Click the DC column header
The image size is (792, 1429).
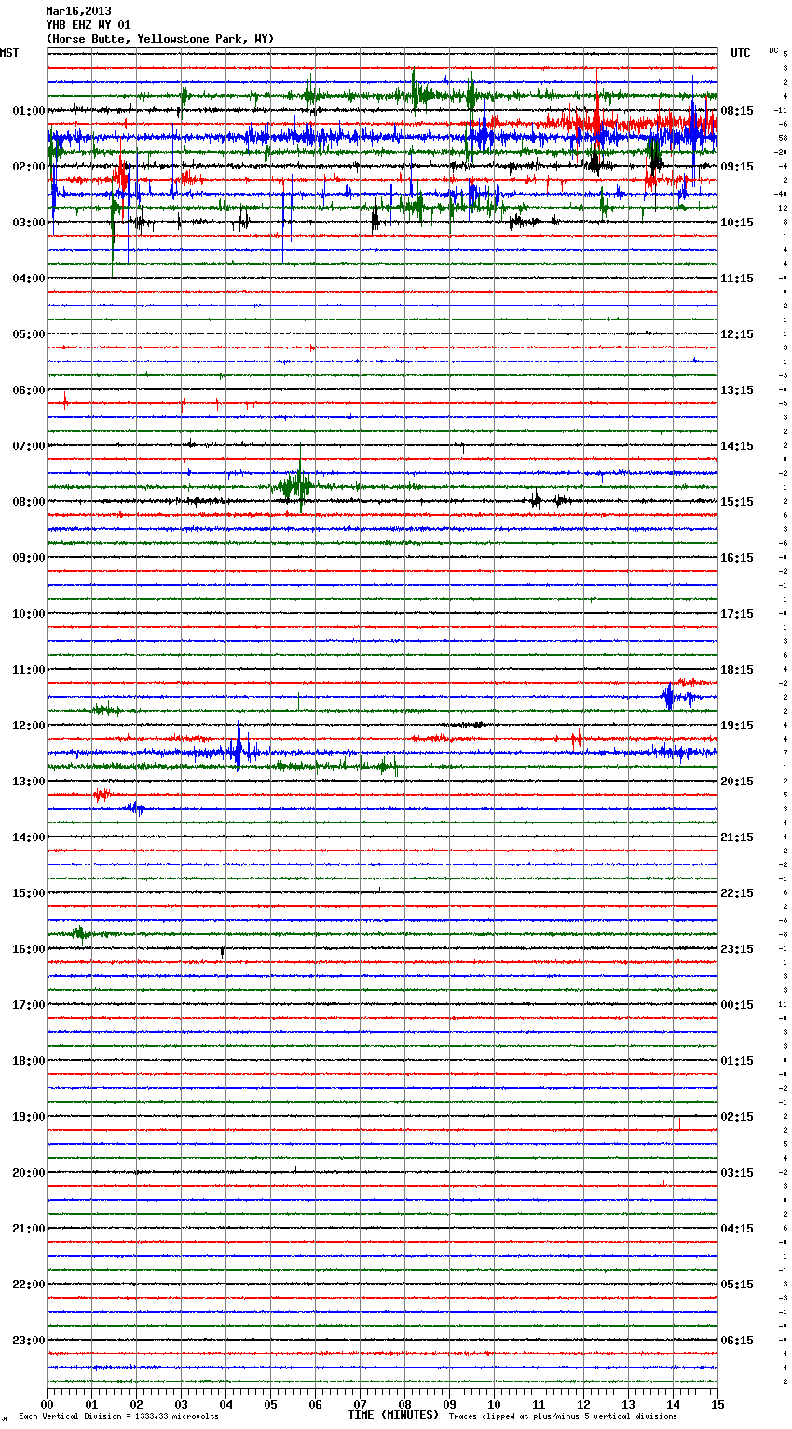[773, 50]
